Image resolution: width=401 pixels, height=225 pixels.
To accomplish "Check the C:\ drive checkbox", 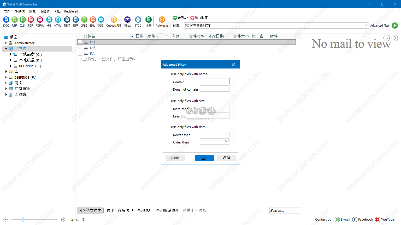I will tap(80, 42).
